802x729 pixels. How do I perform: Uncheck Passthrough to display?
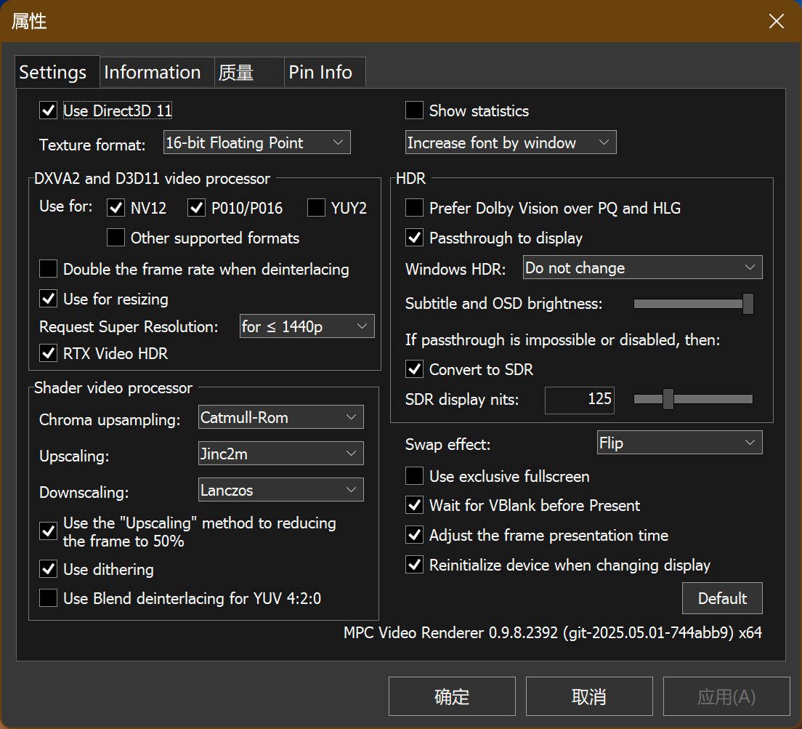[414, 238]
